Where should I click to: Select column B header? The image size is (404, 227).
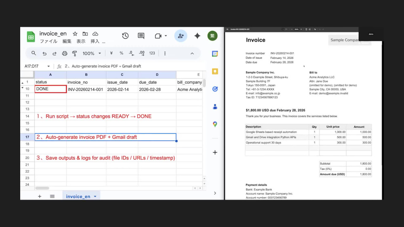coord(86,75)
